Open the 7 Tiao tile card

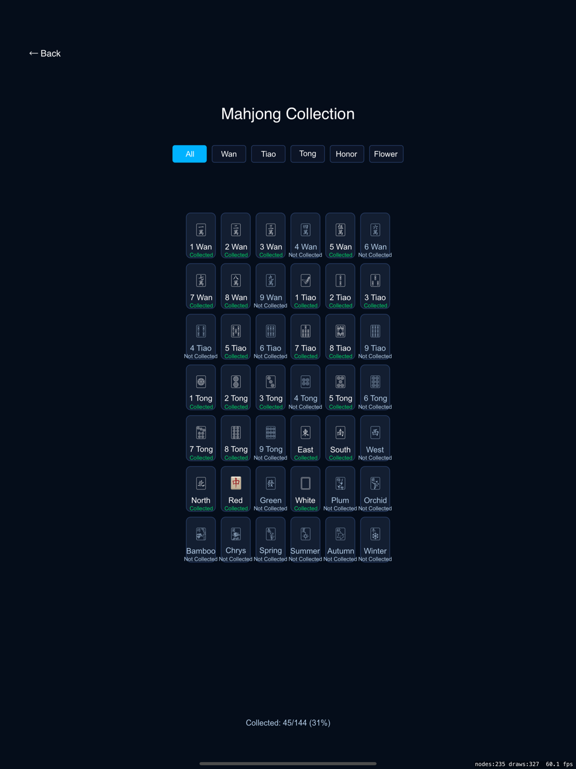305,337
